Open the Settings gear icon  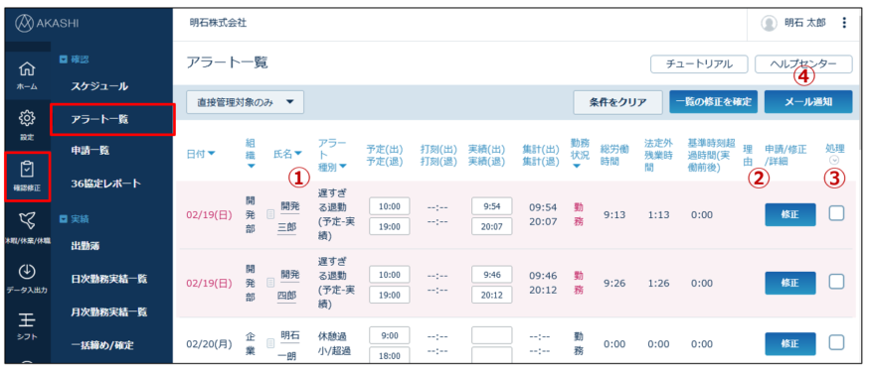27,118
